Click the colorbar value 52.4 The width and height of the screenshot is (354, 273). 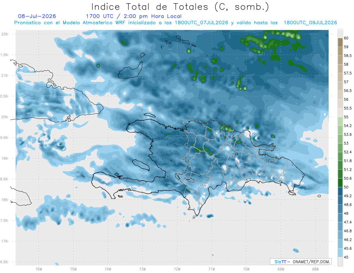pyautogui.click(x=348, y=152)
